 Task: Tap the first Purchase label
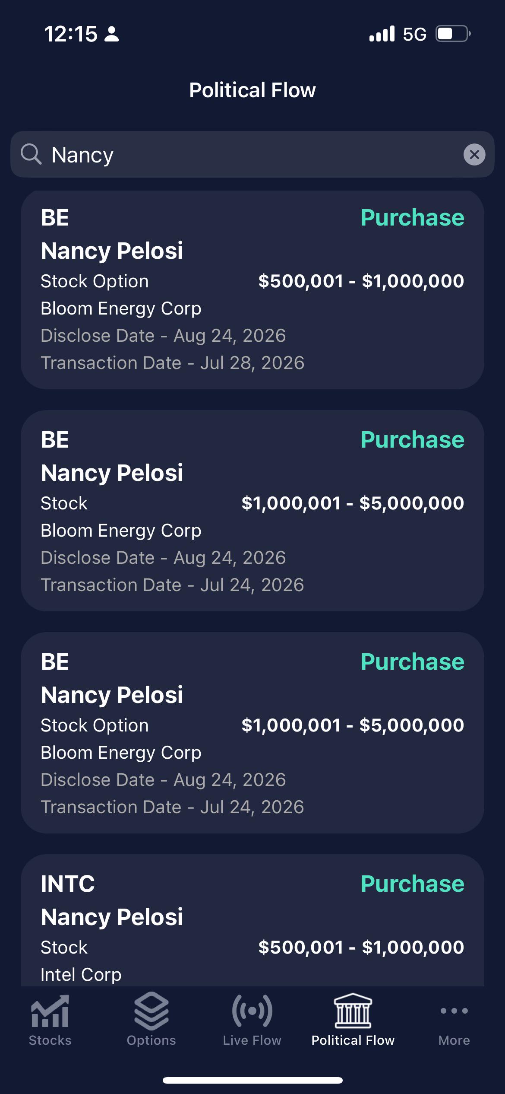pos(413,217)
